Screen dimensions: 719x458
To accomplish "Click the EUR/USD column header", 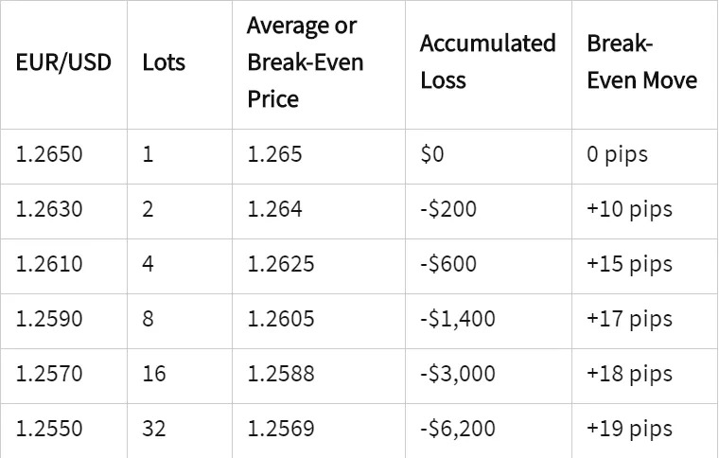I will (x=63, y=63).
